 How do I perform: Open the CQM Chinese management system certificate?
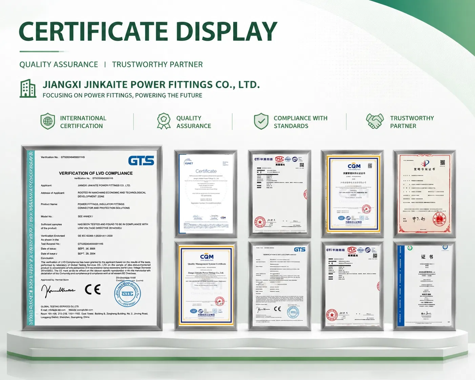tap(352, 194)
